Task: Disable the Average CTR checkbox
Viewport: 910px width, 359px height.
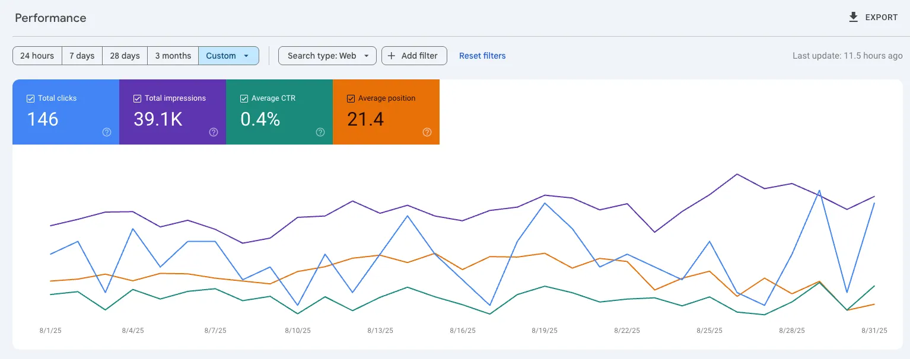Action: tap(244, 98)
